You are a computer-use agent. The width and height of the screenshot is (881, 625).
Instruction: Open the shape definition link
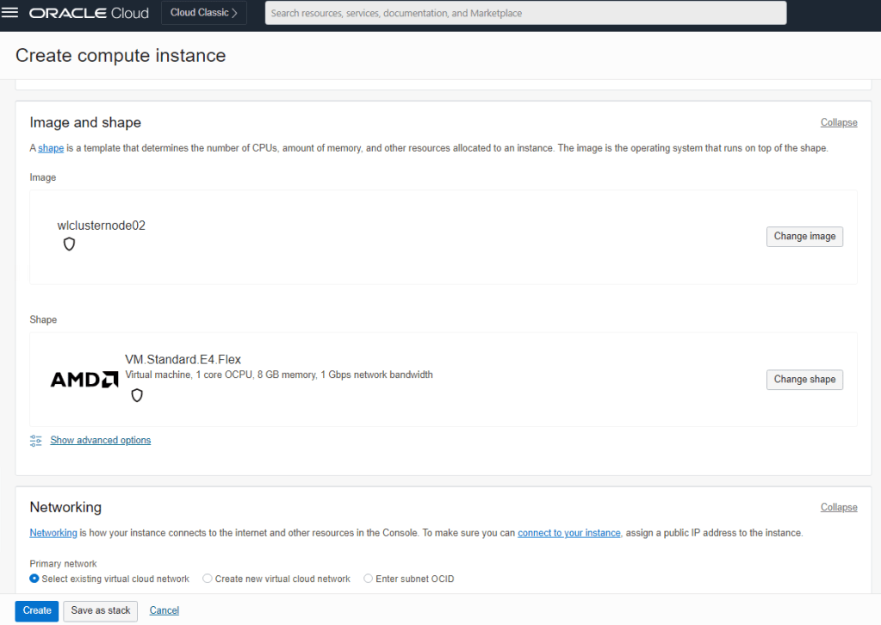point(51,148)
